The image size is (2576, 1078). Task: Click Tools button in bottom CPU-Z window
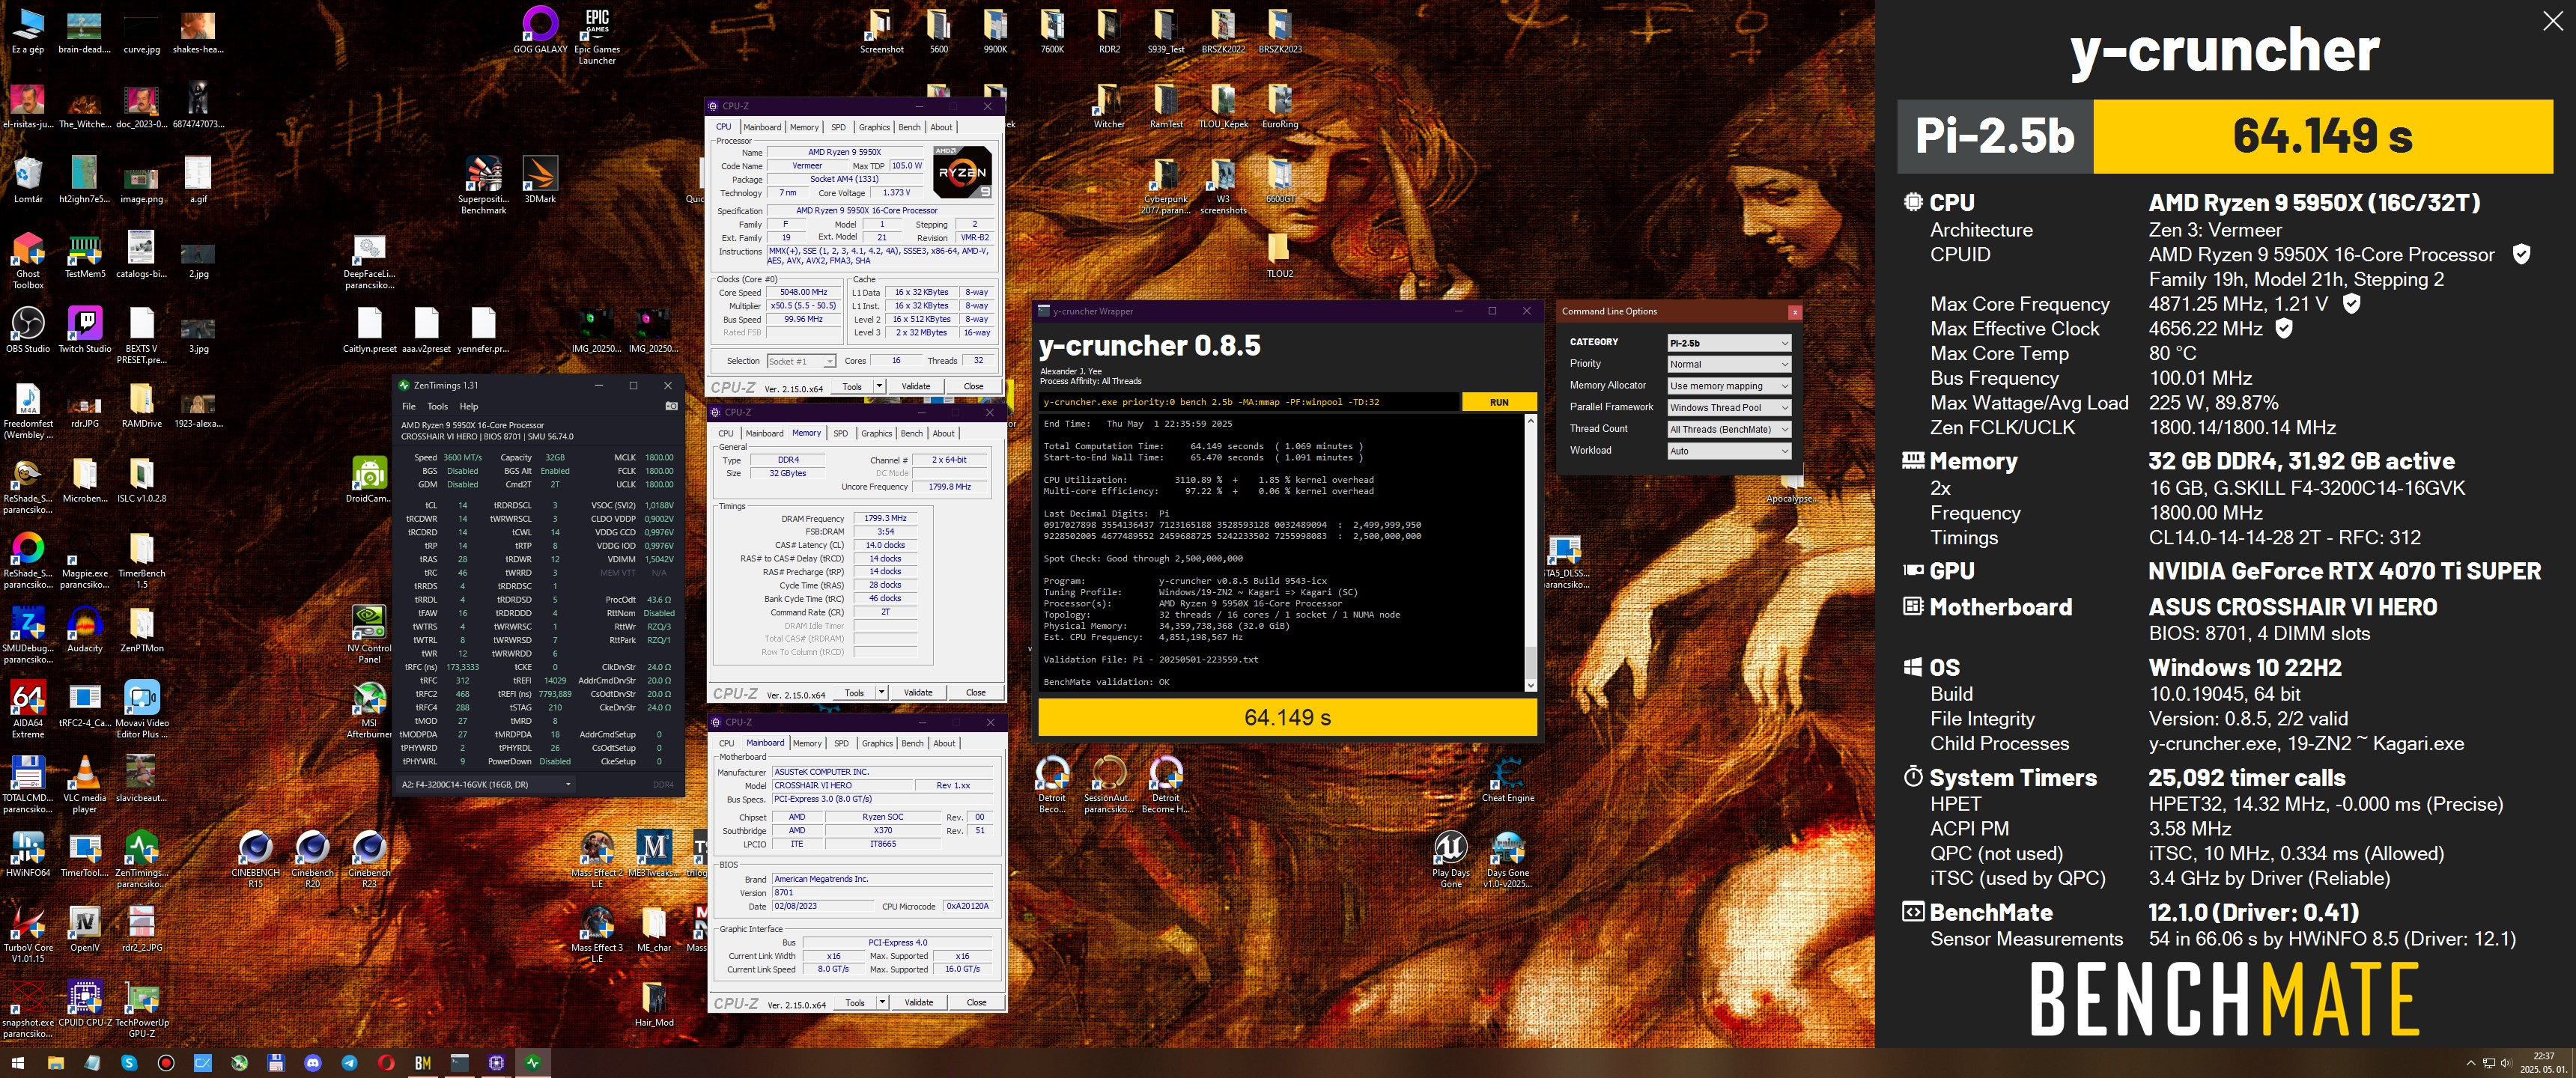(x=854, y=1002)
